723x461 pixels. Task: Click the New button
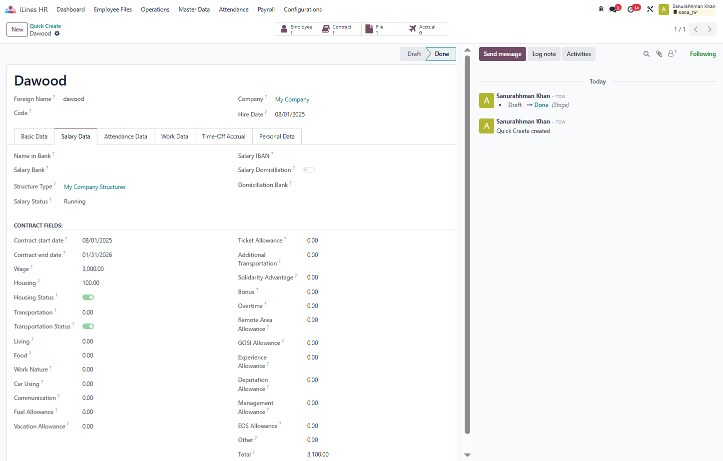(x=17, y=29)
